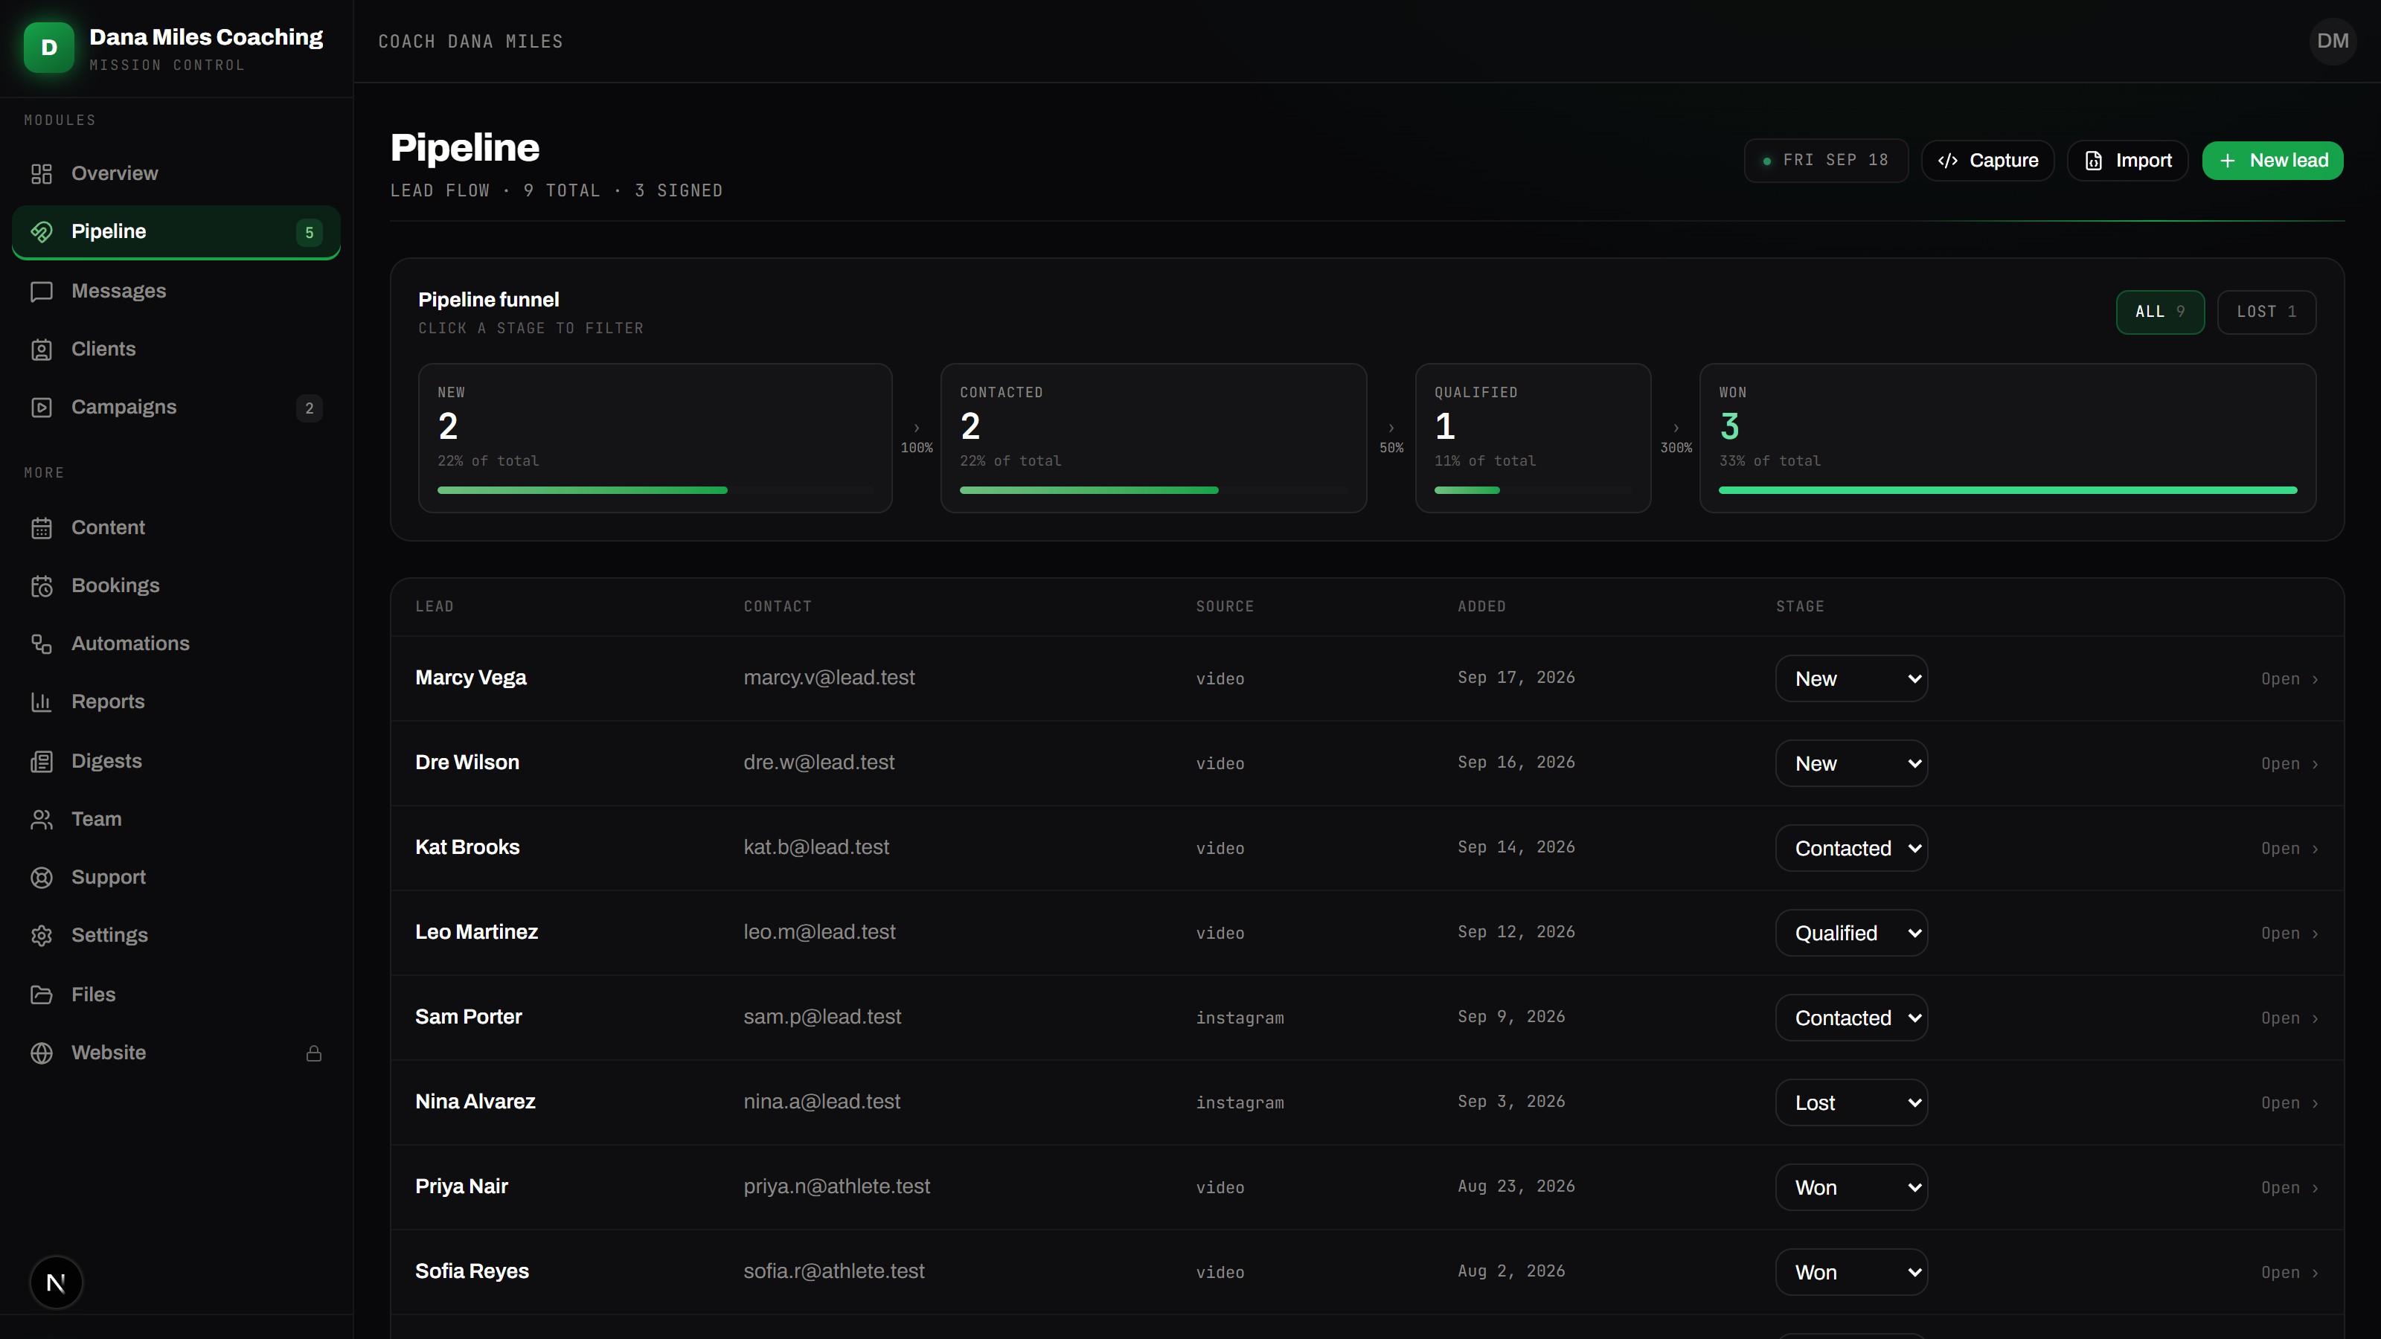Click the Digests newspaper icon
Image resolution: width=2381 pixels, height=1339 pixels.
(x=42, y=762)
